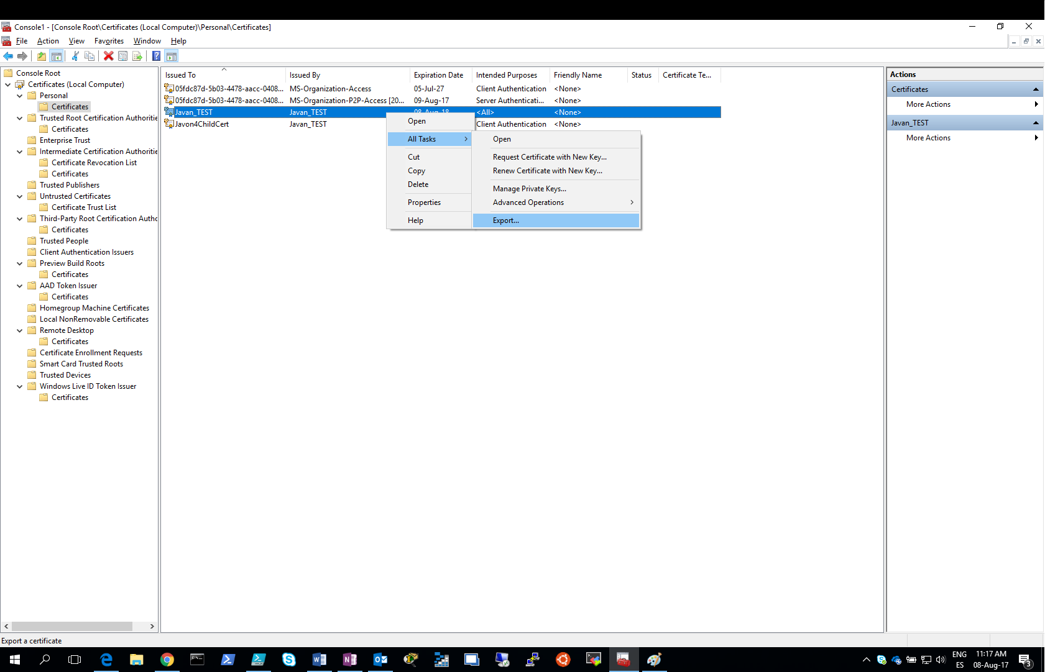Image resolution: width=1045 pixels, height=672 pixels.
Task: Sort by the Expiration Date column header
Action: tap(438, 75)
